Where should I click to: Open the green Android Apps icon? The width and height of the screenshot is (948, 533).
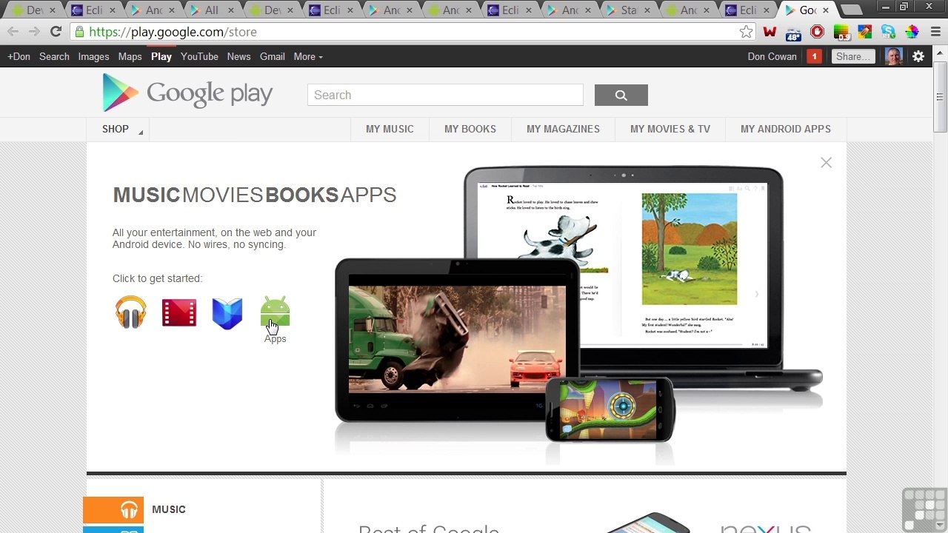click(x=275, y=312)
